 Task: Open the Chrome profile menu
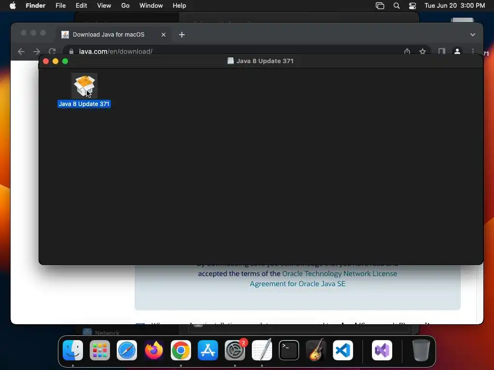pyautogui.click(x=457, y=51)
